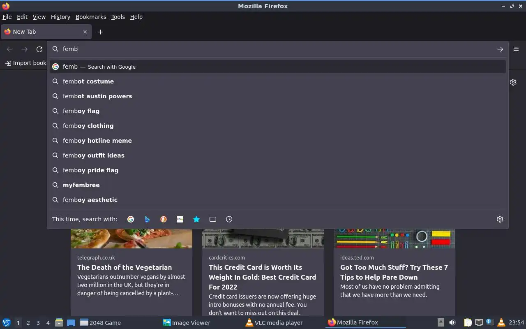This screenshot has width=526, height=329.
Task: Select the New Tab tab
Action: pos(46,32)
